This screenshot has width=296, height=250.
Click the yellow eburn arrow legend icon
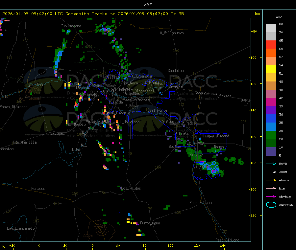point(271,180)
